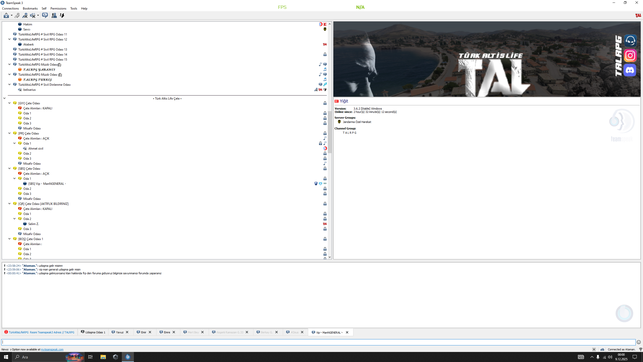Open the Permissions menu
Screen dimensions: 643x362
coord(58,9)
